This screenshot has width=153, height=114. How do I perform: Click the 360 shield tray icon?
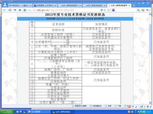click(x=144, y=112)
